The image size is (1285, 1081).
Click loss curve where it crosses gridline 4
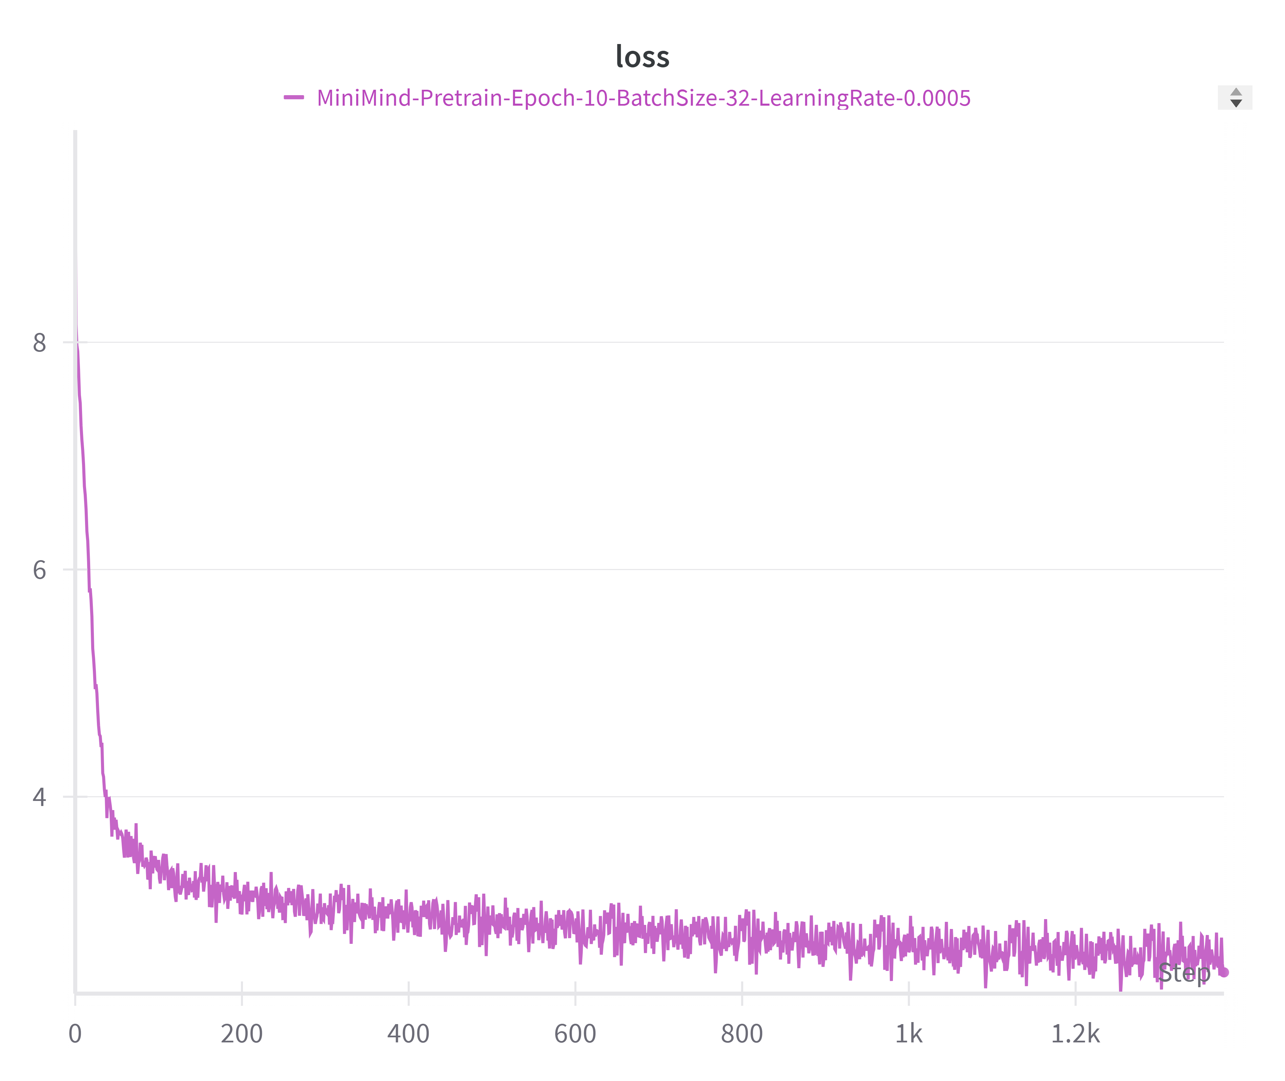pos(105,797)
